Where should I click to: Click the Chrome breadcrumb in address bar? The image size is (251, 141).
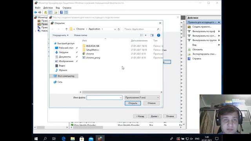pos(80,29)
